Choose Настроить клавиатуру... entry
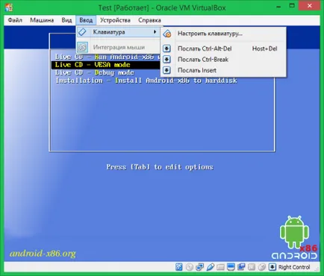 (223, 34)
